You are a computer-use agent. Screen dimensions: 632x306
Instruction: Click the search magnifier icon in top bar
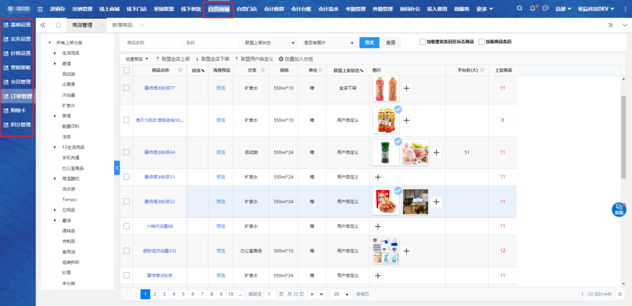[x=520, y=9]
